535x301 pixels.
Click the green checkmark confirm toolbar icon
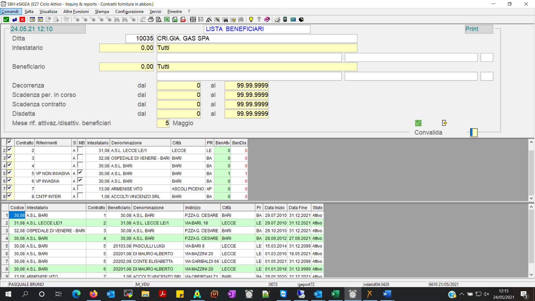tap(6, 20)
